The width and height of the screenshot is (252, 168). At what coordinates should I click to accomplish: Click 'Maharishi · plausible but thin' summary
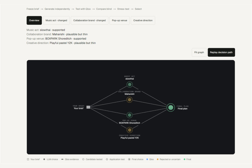[70, 34]
